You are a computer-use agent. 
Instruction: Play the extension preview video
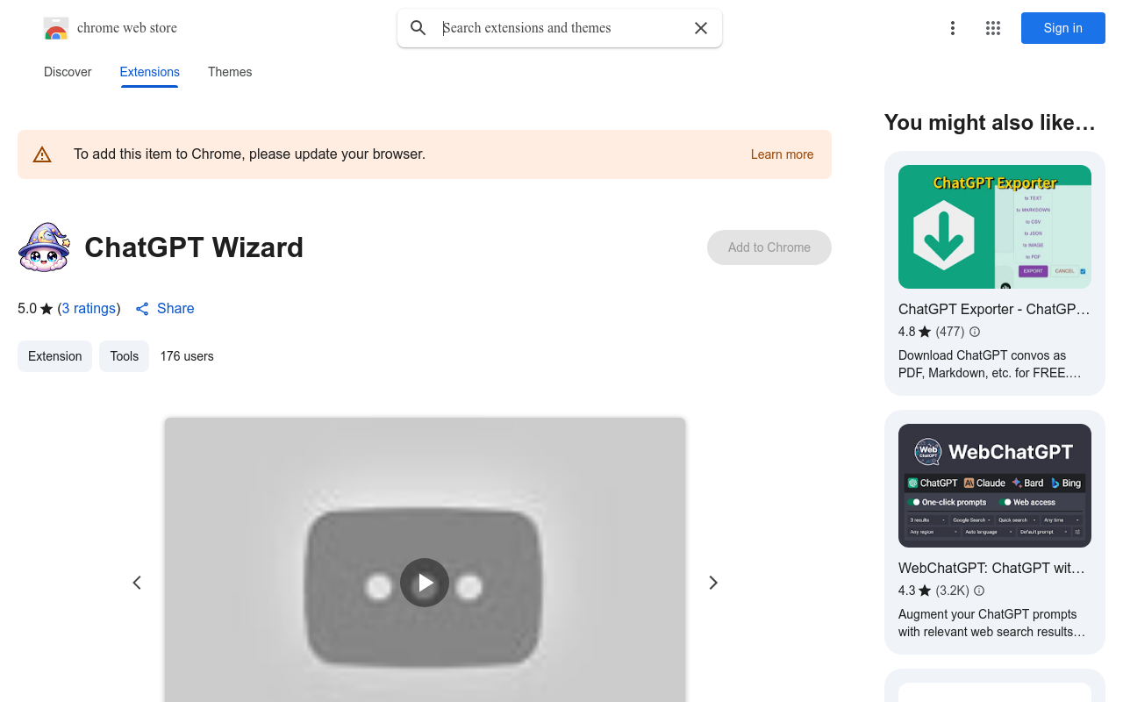click(425, 583)
